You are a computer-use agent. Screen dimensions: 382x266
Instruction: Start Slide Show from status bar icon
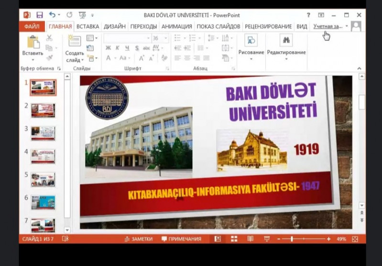point(267,239)
